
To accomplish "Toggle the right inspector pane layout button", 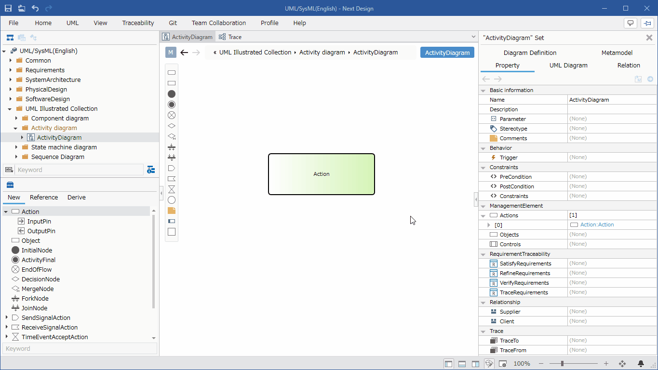I will [475, 364].
